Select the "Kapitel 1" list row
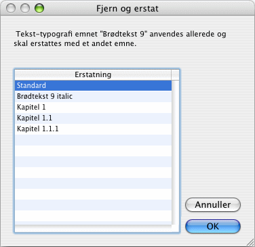 pyautogui.click(x=93, y=107)
